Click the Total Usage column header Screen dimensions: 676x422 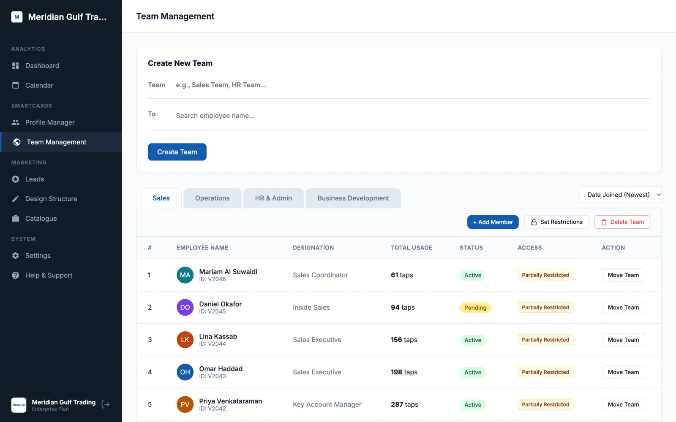coord(412,248)
